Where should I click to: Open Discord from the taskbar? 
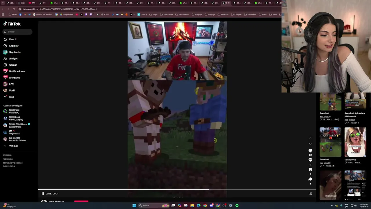pos(211,206)
